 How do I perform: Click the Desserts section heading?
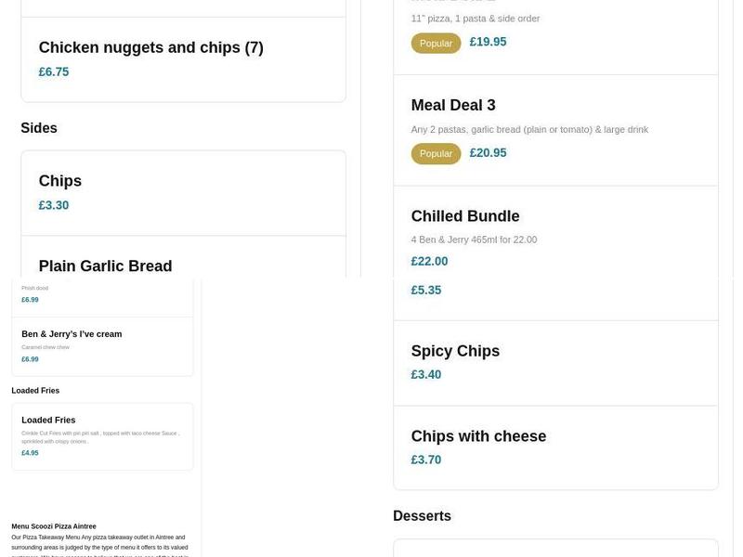pyautogui.click(x=422, y=516)
